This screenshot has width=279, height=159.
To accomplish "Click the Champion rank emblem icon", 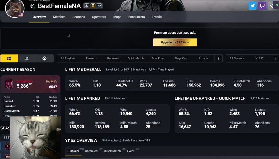I will click(x=9, y=84).
